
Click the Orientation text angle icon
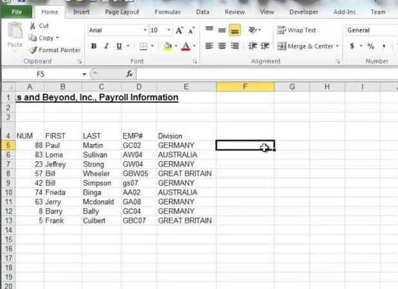pyautogui.click(x=253, y=30)
